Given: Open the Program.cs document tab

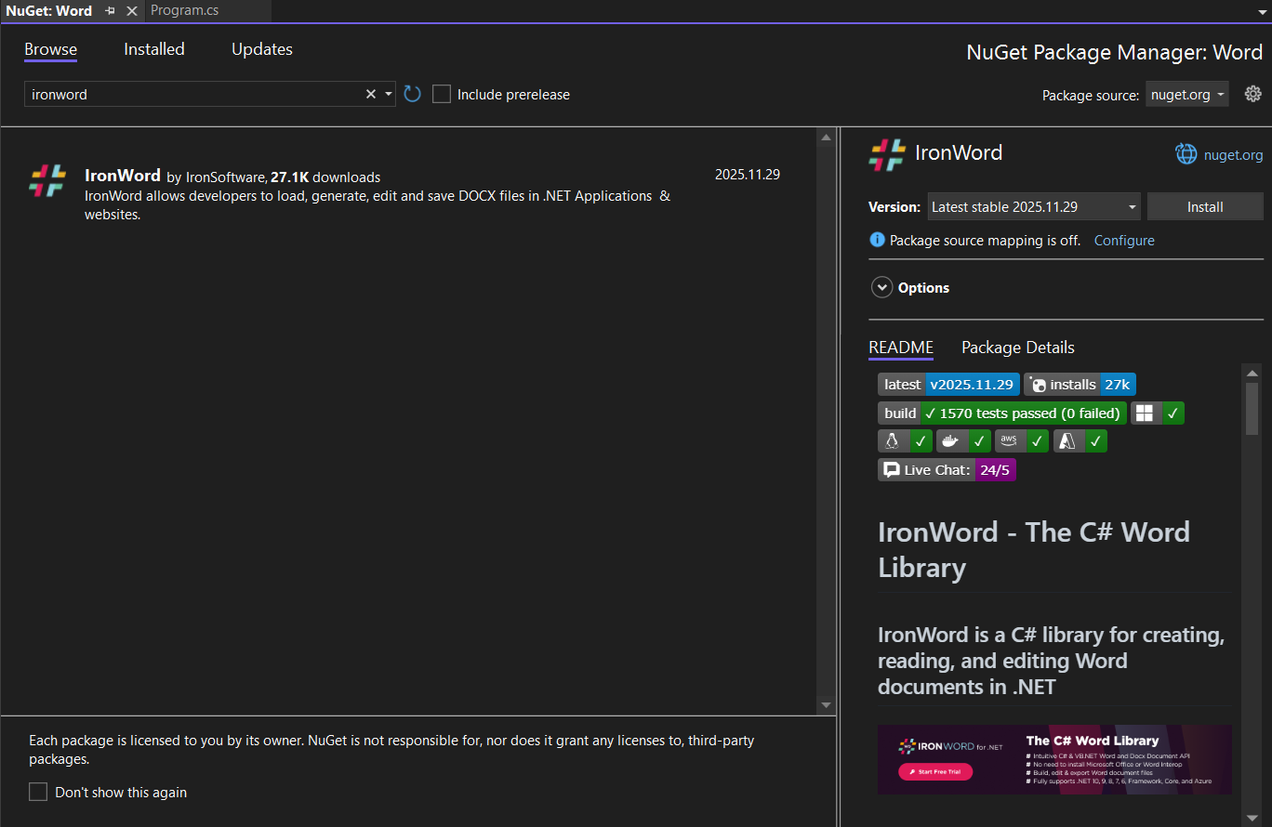Looking at the screenshot, I should point(184,11).
